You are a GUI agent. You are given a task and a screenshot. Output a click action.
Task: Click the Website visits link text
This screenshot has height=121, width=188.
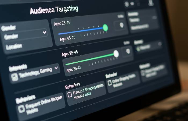pos(82,94)
